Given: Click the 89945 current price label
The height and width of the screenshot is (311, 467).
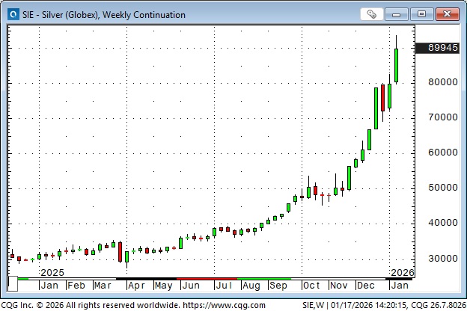Looking at the screenshot, I should point(438,48).
